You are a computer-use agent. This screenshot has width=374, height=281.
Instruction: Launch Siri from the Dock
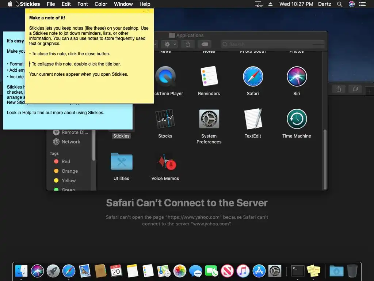[x=37, y=271]
